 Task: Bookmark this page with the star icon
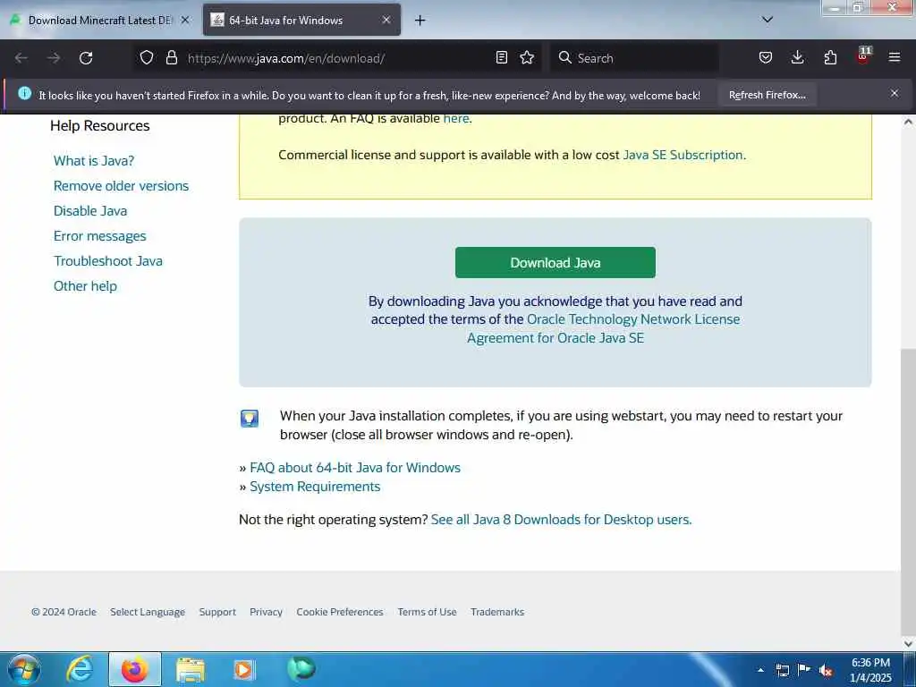[x=527, y=57]
